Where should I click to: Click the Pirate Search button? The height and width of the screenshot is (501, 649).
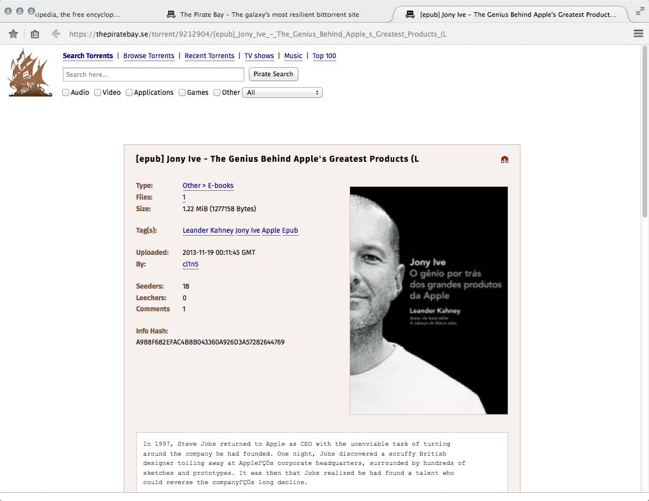tap(273, 74)
